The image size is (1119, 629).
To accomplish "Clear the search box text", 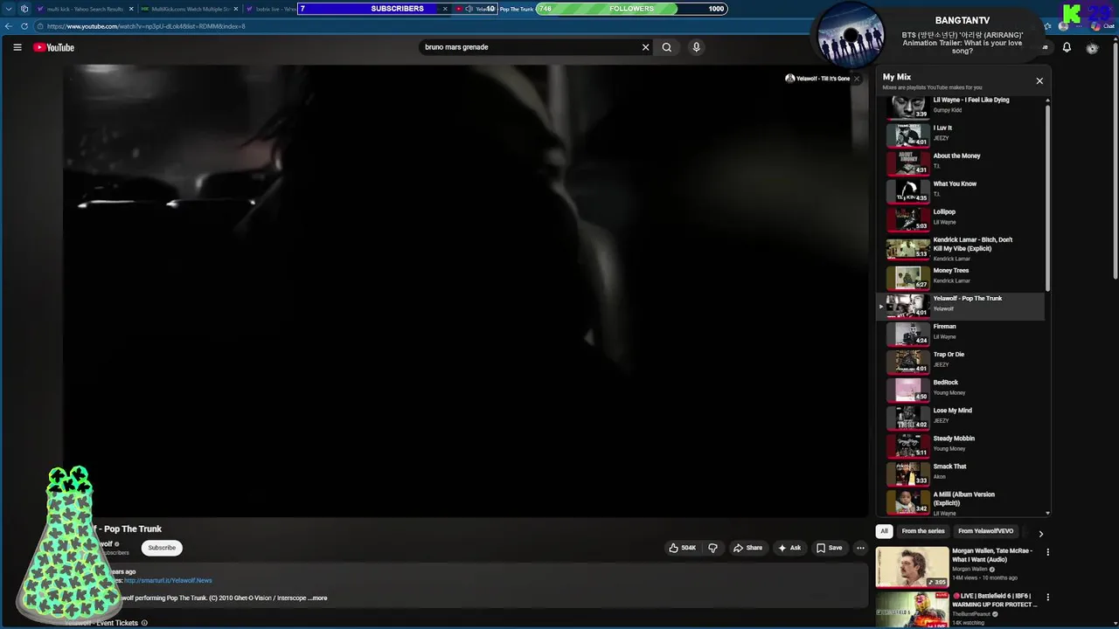I will pyautogui.click(x=646, y=47).
